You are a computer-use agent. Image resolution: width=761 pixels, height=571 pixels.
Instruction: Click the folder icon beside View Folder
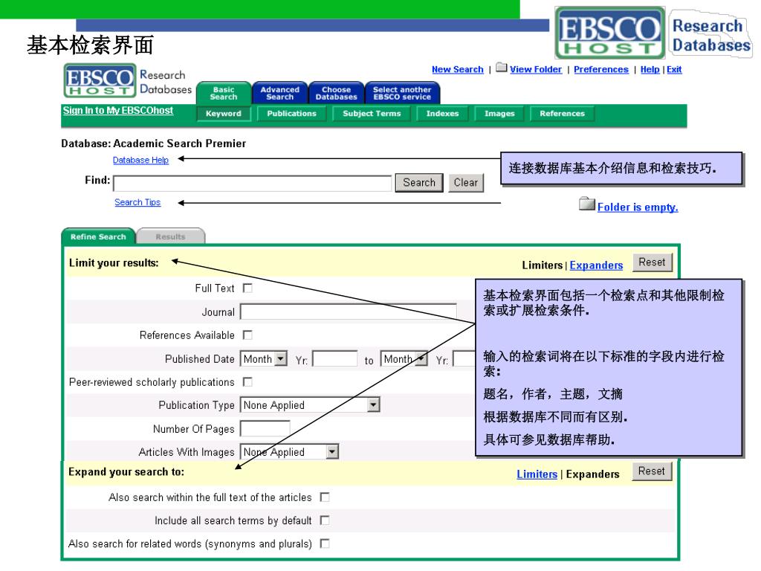click(502, 68)
